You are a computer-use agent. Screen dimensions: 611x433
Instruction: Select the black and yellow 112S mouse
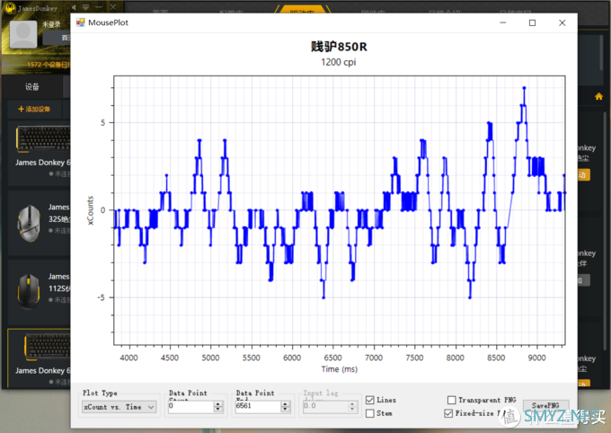point(29,287)
